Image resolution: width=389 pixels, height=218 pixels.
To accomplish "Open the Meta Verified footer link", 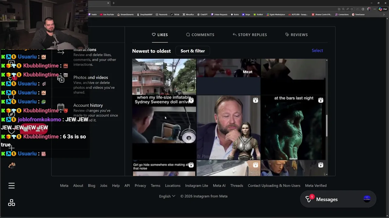I will pos(316,186).
